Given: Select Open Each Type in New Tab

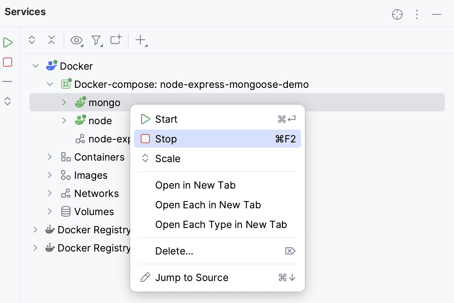Looking at the screenshot, I should pos(221,225).
